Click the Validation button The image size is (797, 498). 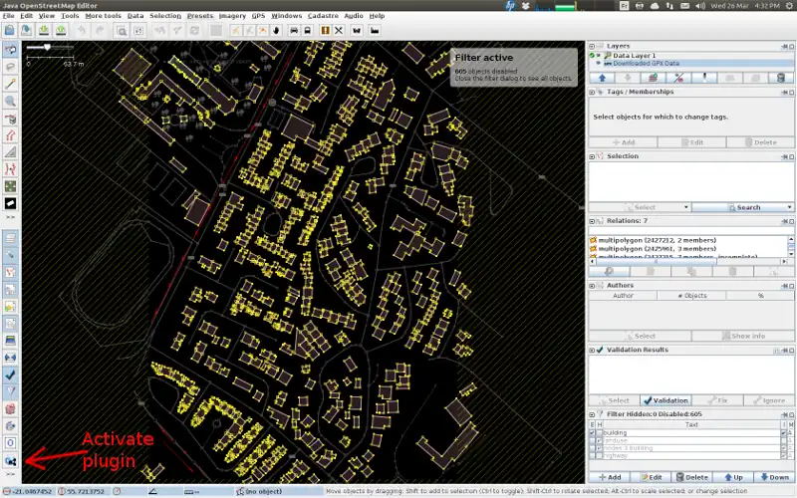click(x=666, y=400)
